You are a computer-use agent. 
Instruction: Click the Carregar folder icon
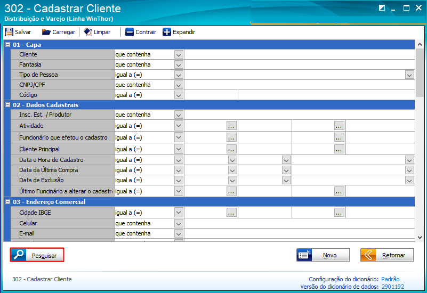[x=46, y=32]
